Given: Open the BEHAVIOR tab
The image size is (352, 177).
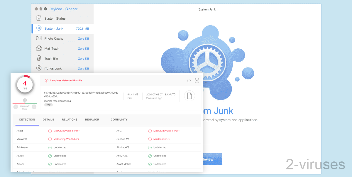Looking at the screenshot, I should click(x=92, y=119).
